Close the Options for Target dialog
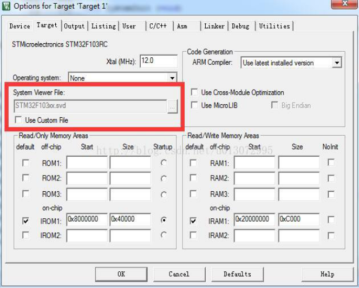The width and height of the screenshot is (359, 288). pos(345,4)
